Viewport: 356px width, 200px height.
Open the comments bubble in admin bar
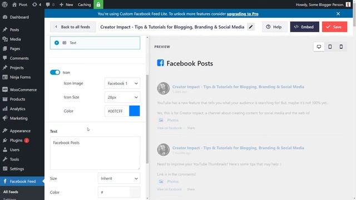click(x=50, y=4)
